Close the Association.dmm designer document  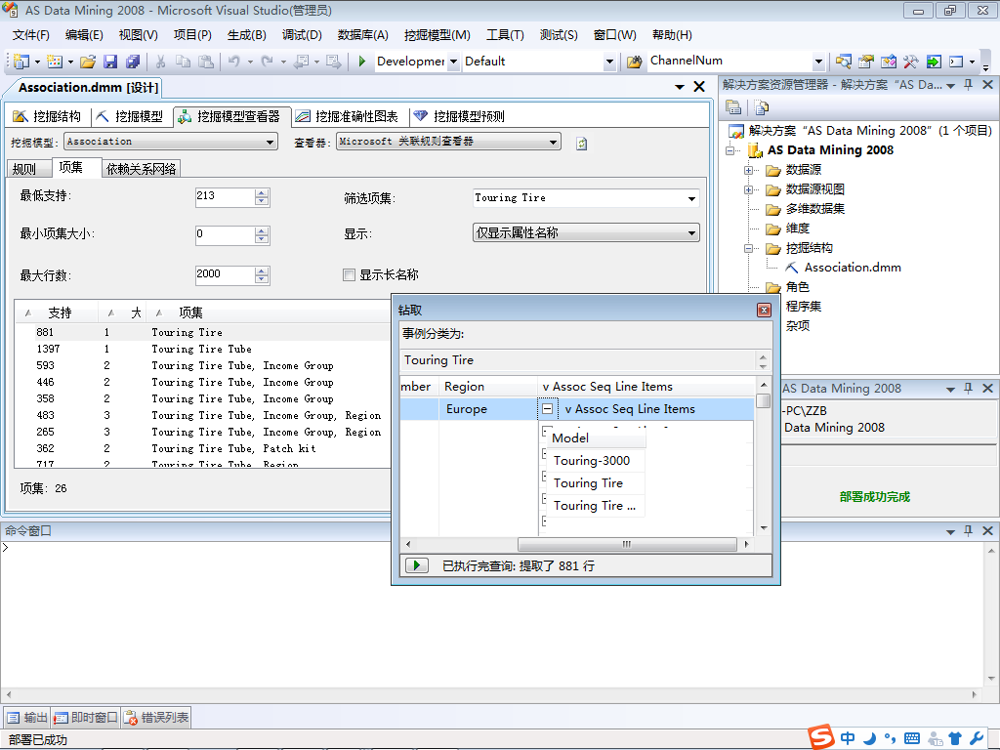tap(699, 87)
